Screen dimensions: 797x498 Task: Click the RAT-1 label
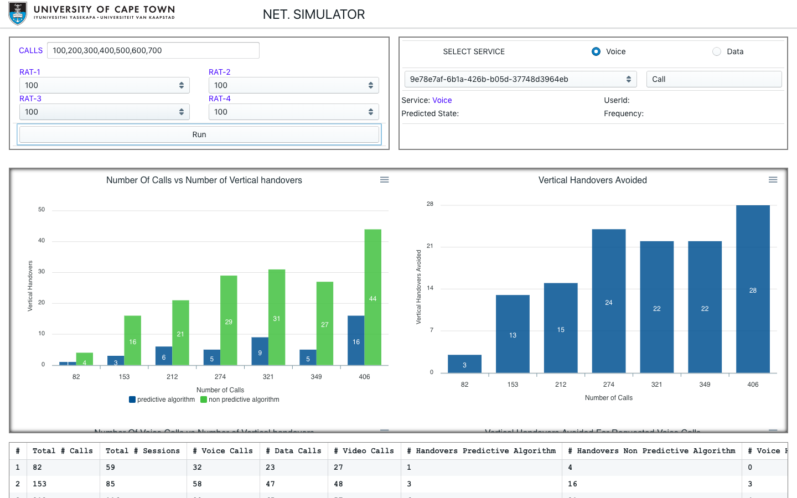click(30, 72)
